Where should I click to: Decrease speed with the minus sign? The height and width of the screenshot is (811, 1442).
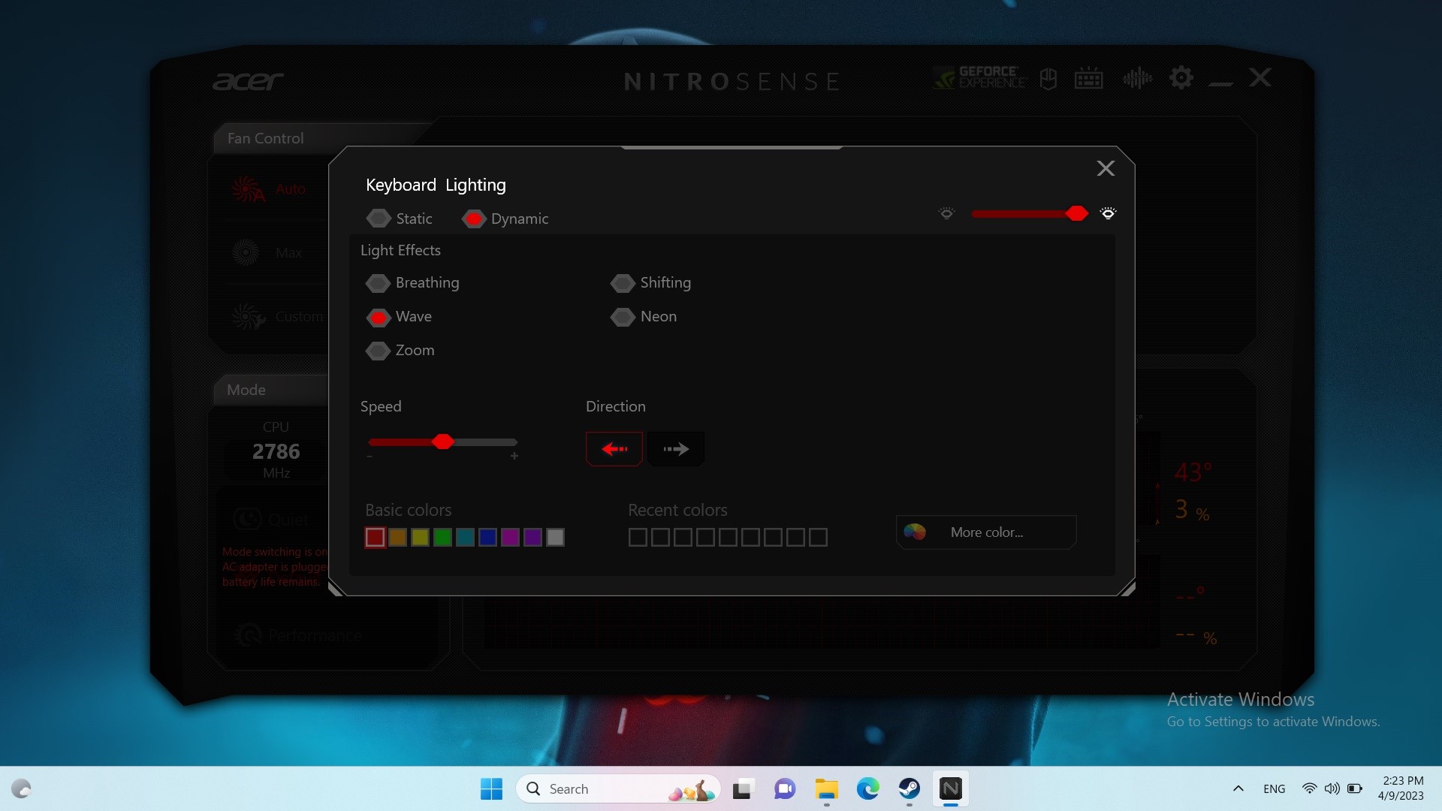pos(370,457)
